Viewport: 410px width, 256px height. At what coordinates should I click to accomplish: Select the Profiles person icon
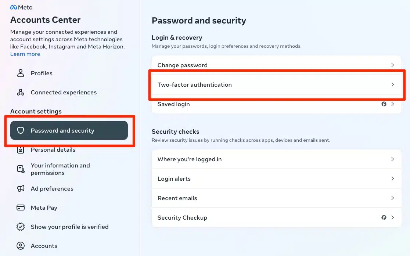[x=21, y=73]
